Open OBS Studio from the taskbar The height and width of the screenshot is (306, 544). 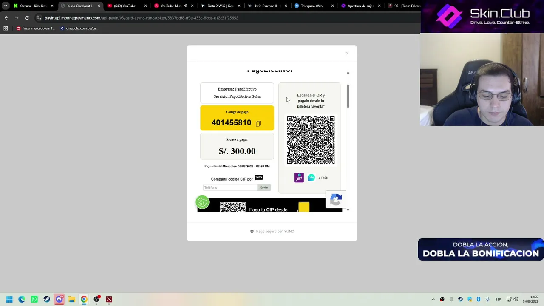(96, 299)
